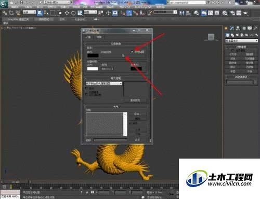Open the Display panel tab icon
The height and width of the screenshot is (199, 260).
click(250, 29)
